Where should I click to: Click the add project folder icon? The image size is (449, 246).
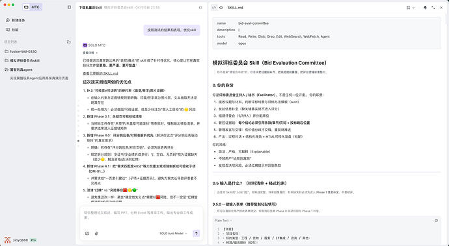(x=68, y=42)
